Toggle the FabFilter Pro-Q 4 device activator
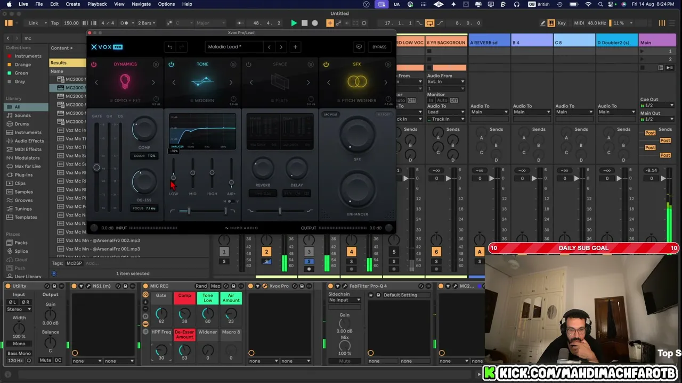This screenshot has width=682, height=383. (331, 286)
